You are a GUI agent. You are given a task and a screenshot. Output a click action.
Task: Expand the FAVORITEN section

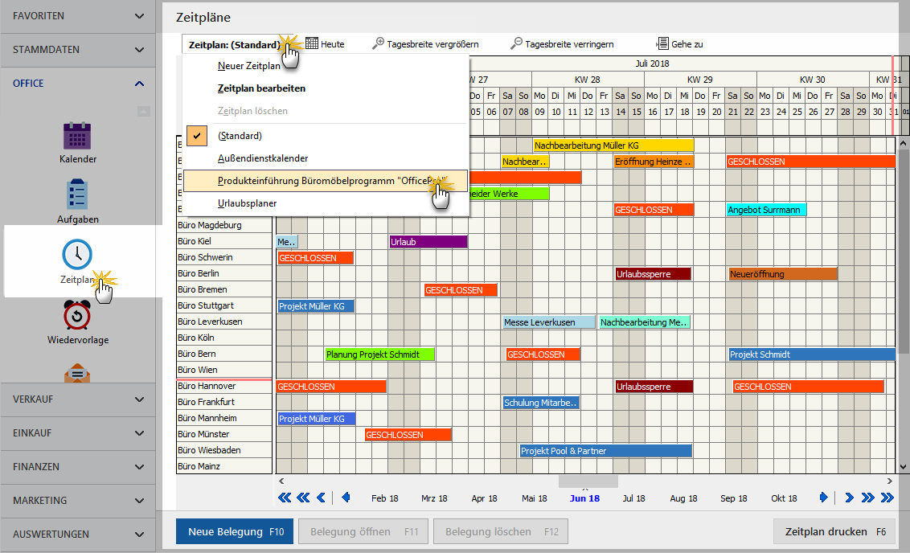[x=78, y=16]
